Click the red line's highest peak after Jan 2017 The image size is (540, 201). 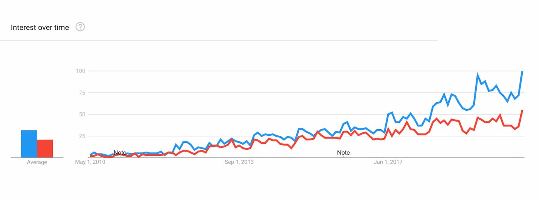click(500, 115)
